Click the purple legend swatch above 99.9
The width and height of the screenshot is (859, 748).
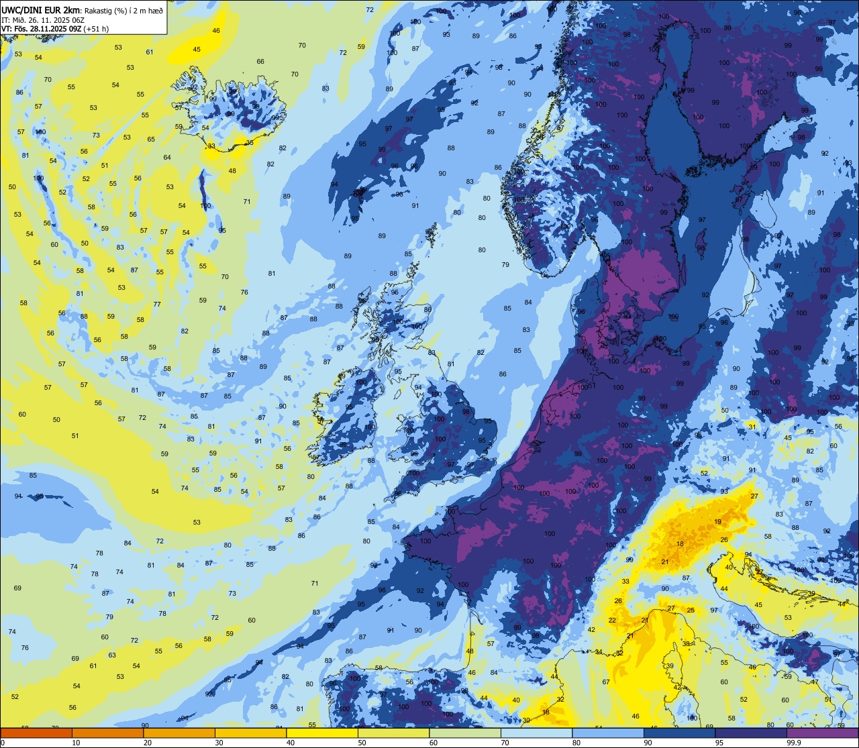823,733
